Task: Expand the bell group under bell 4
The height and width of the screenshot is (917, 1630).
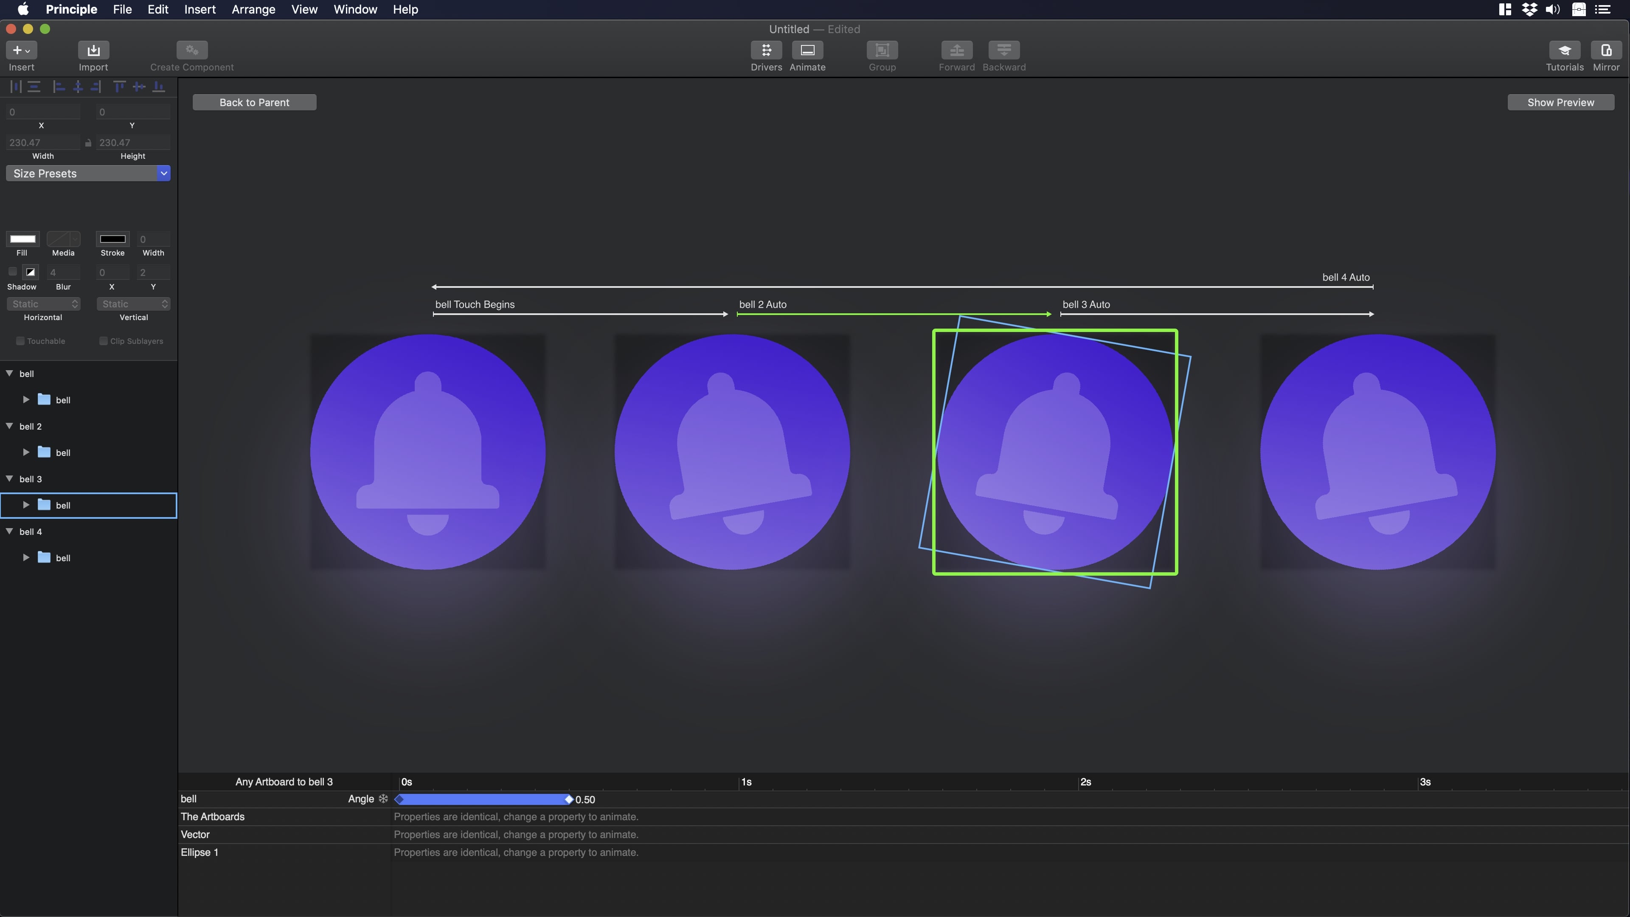Action: (x=26, y=557)
